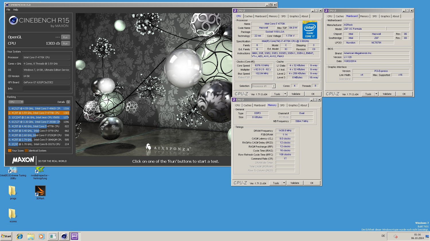Click the DRAM Frequency value field

click(x=285, y=130)
